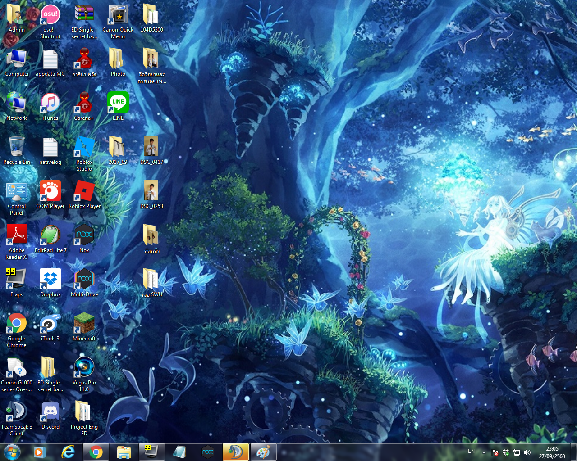Click the Show desktop button
Screen dimensions: 577x461
pyautogui.click(x=573, y=452)
